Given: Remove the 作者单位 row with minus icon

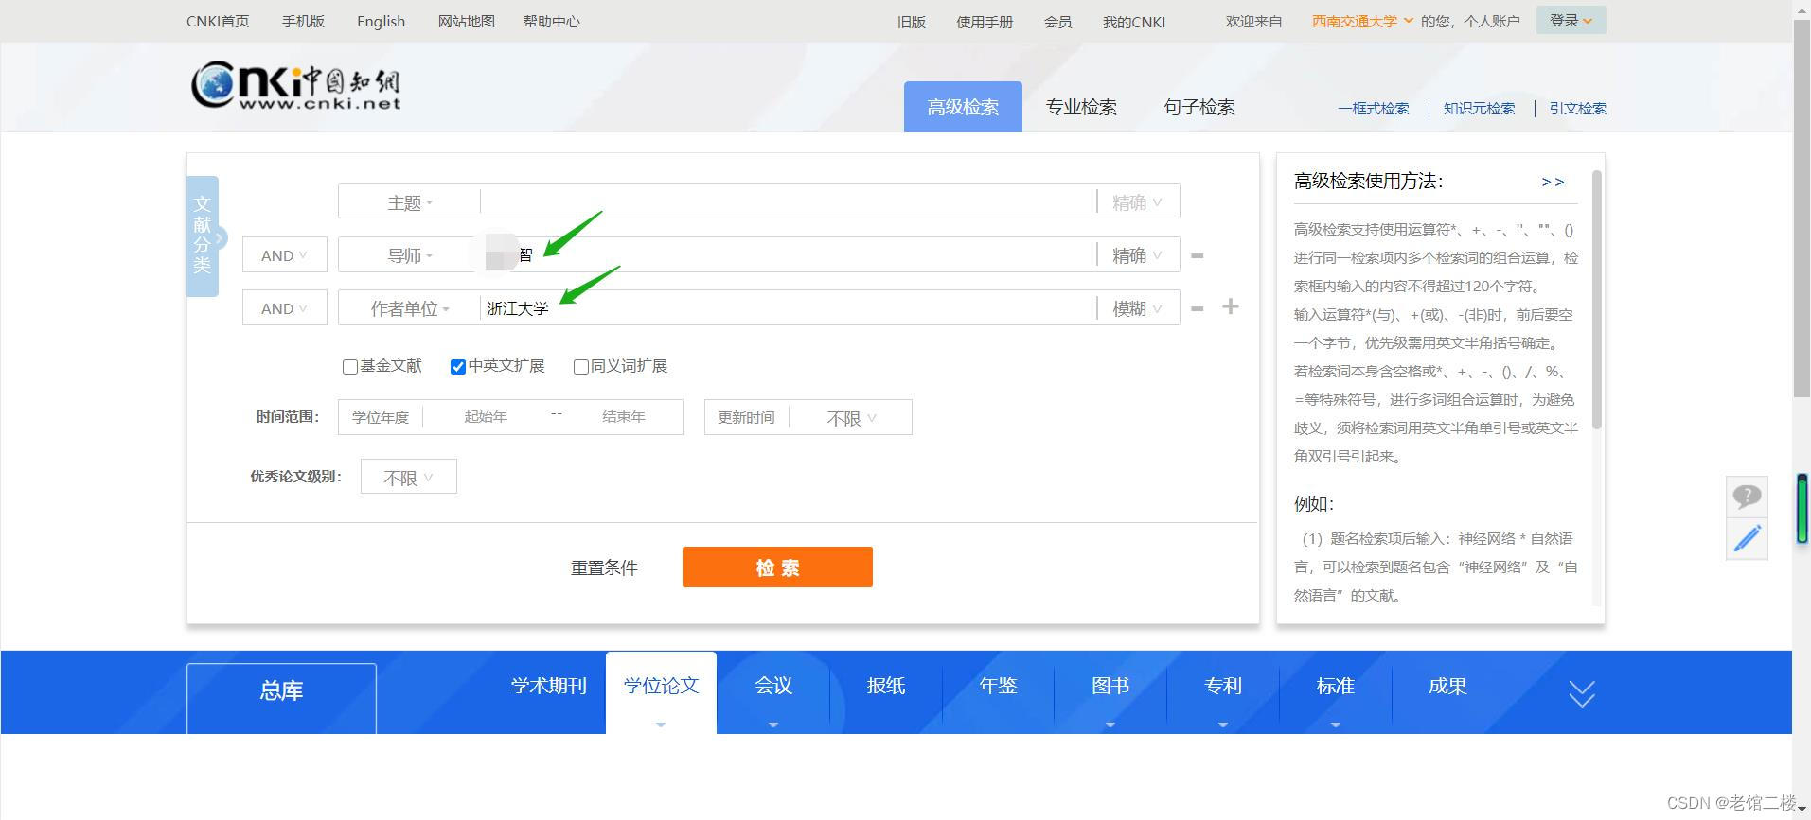Looking at the screenshot, I should coord(1197,308).
